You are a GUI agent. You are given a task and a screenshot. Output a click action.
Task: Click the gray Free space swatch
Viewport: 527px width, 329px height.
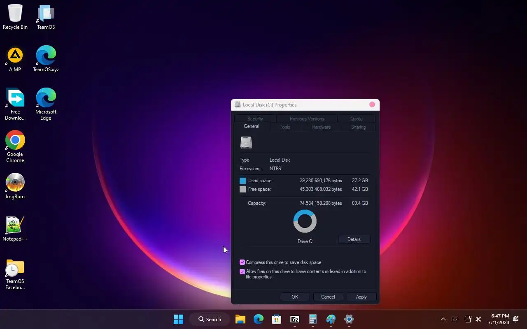pyautogui.click(x=243, y=189)
